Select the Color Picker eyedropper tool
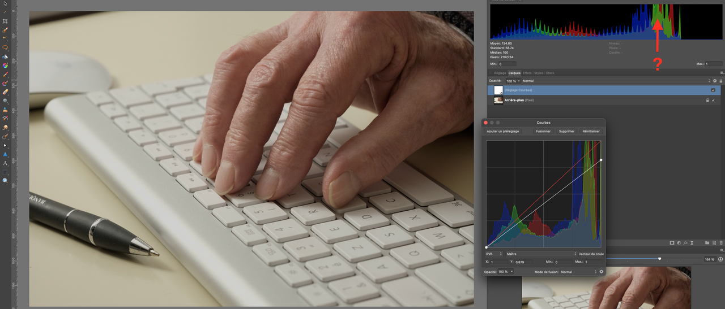The image size is (725, 309). point(6,12)
